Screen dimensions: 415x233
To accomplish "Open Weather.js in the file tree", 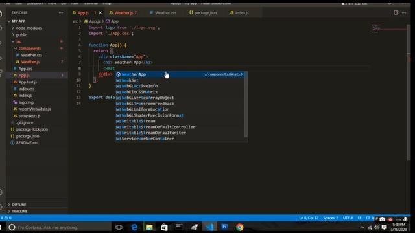I will pyautogui.click(x=30, y=62).
